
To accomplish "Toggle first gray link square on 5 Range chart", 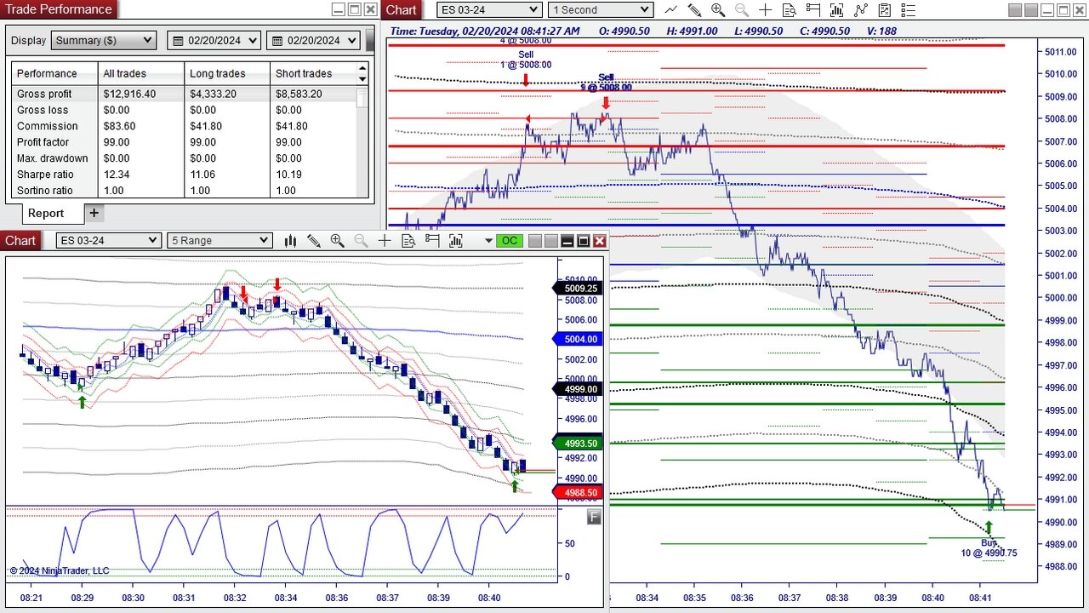I will click(x=535, y=241).
